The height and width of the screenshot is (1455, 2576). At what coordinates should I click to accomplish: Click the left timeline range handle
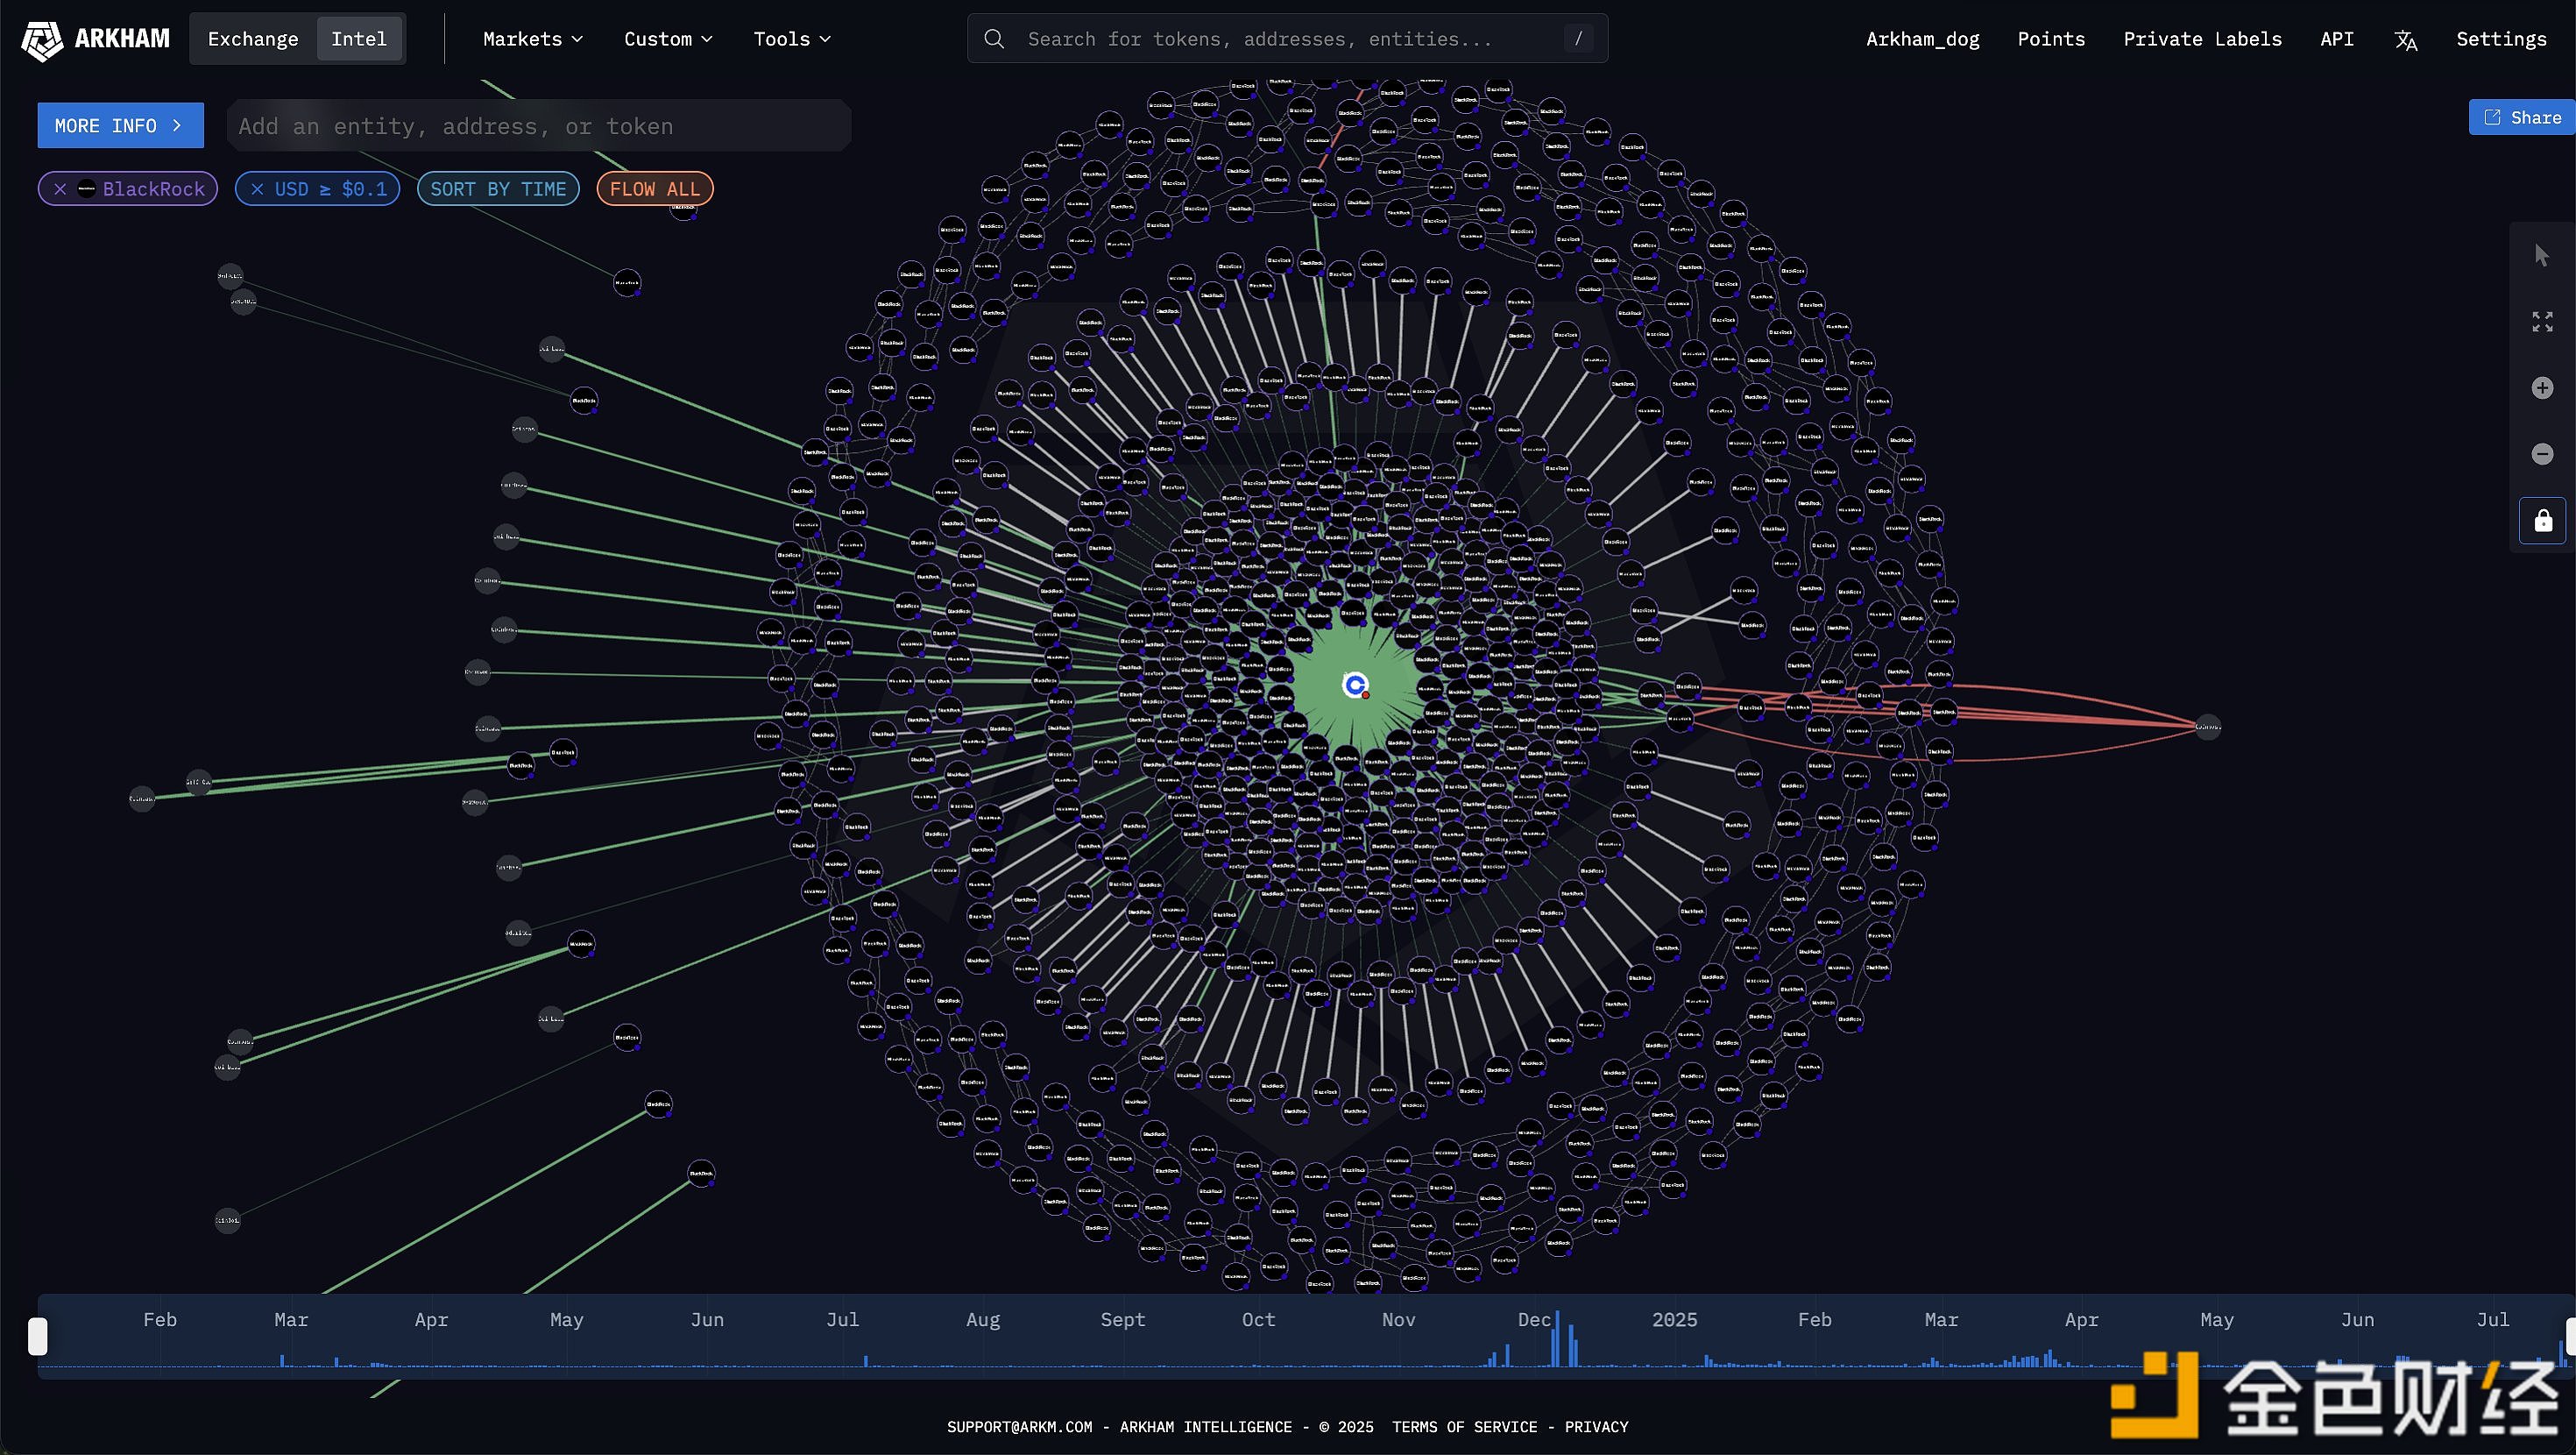(x=38, y=1336)
